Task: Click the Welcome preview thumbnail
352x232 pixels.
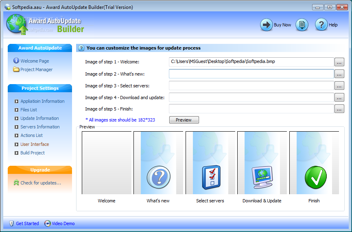Action: pyautogui.click(x=107, y=163)
